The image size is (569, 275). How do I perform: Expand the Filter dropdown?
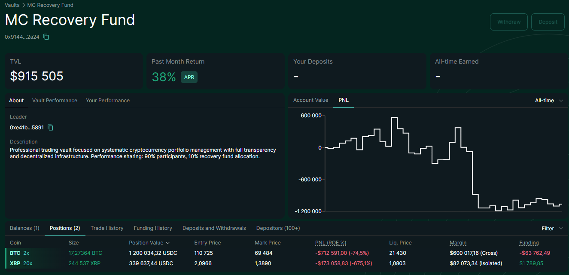pos(552,229)
